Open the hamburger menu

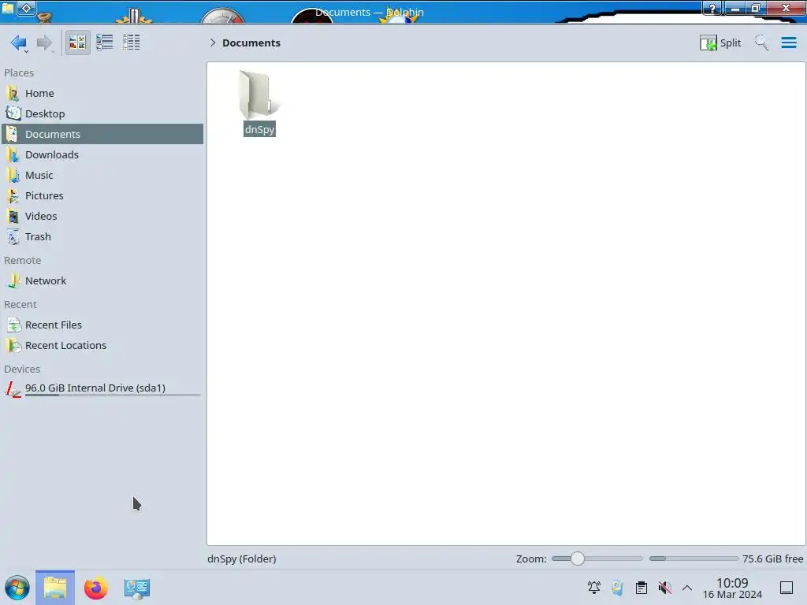(789, 43)
